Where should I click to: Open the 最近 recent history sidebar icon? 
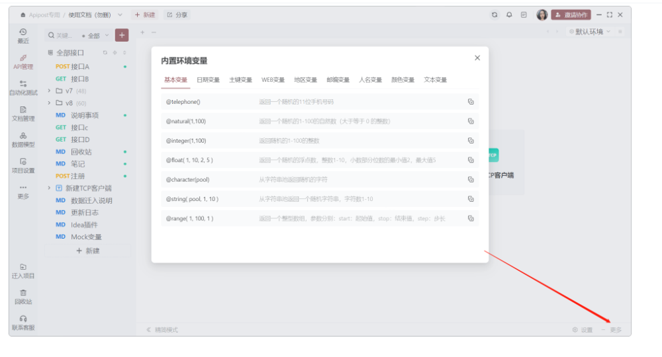click(23, 36)
